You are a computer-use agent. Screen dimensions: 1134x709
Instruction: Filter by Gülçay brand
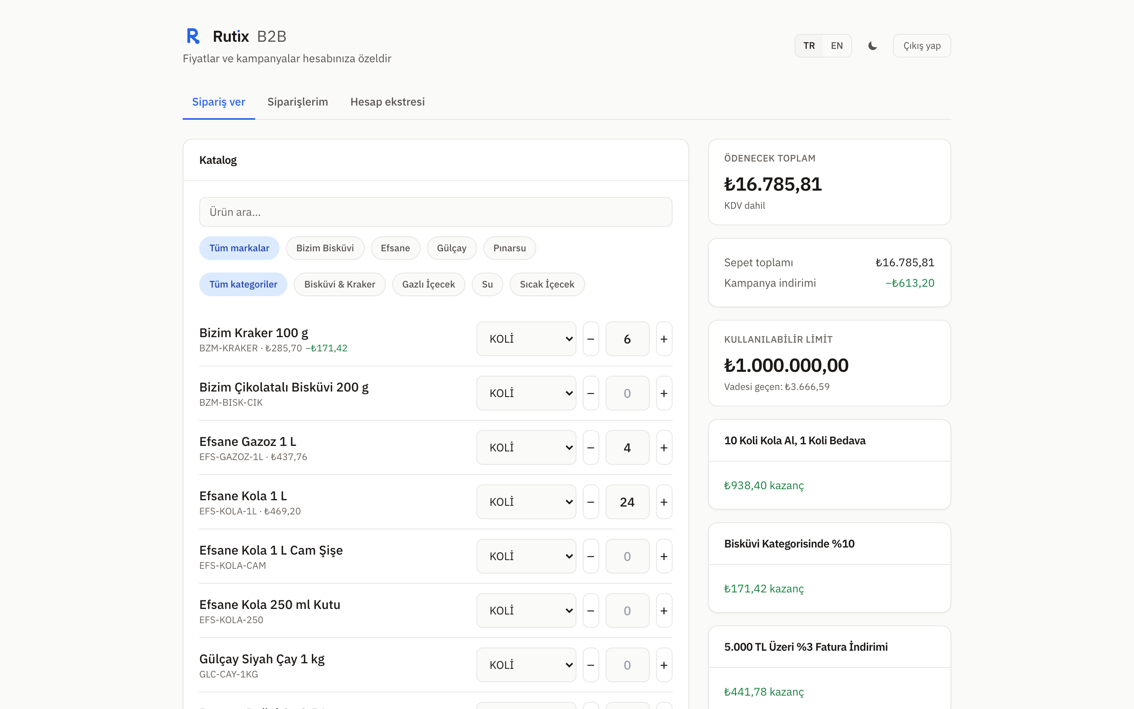(x=451, y=248)
